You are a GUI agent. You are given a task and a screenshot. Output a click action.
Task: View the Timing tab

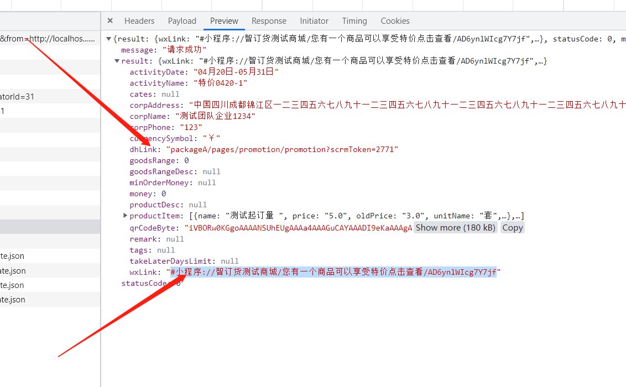tap(354, 21)
